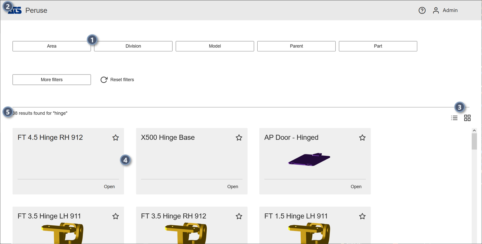Screen dimensions: 482x244
Task: Switch to grid view layout
Action: (x=467, y=118)
